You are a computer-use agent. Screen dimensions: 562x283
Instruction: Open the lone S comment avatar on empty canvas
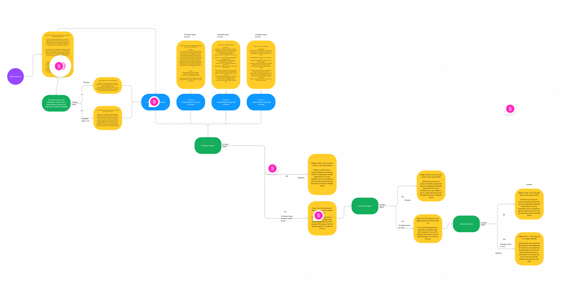[x=510, y=109]
